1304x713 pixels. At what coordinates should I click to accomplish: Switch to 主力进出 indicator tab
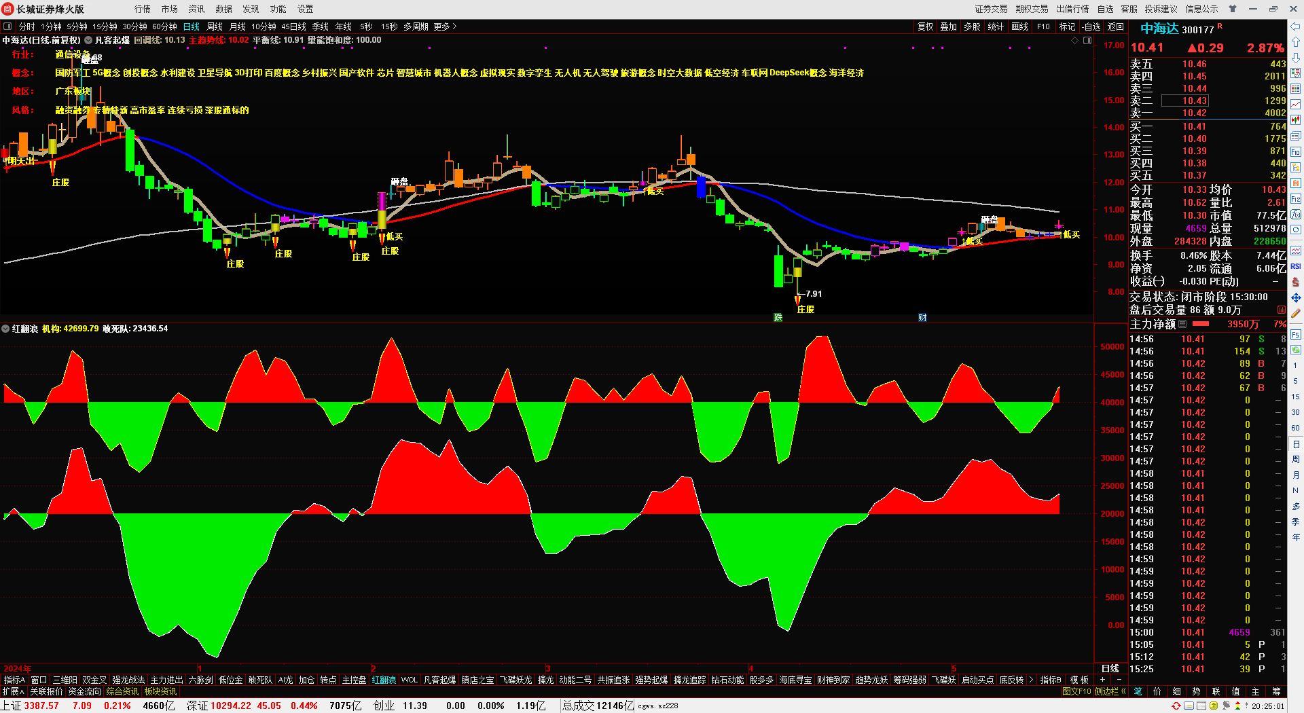coord(167,680)
